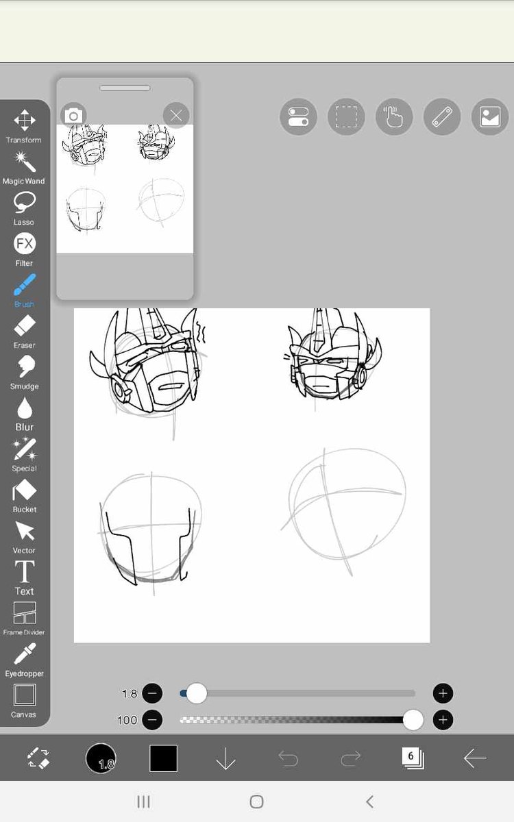Select the Special tool
The height and width of the screenshot is (822, 514).
(x=24, y=455)
